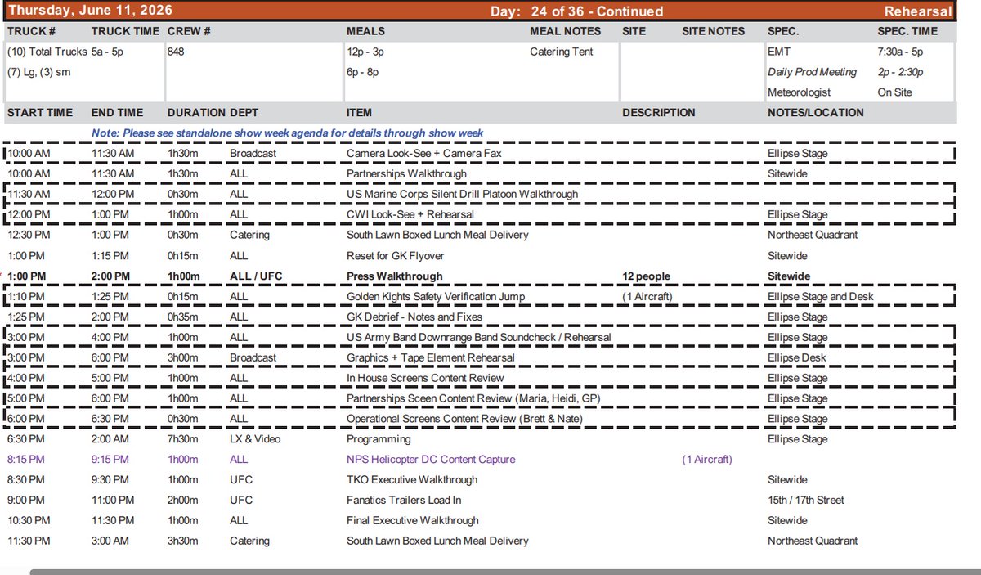
Task: Click the 'Programming' item
Action: click(x=377, y=440)
